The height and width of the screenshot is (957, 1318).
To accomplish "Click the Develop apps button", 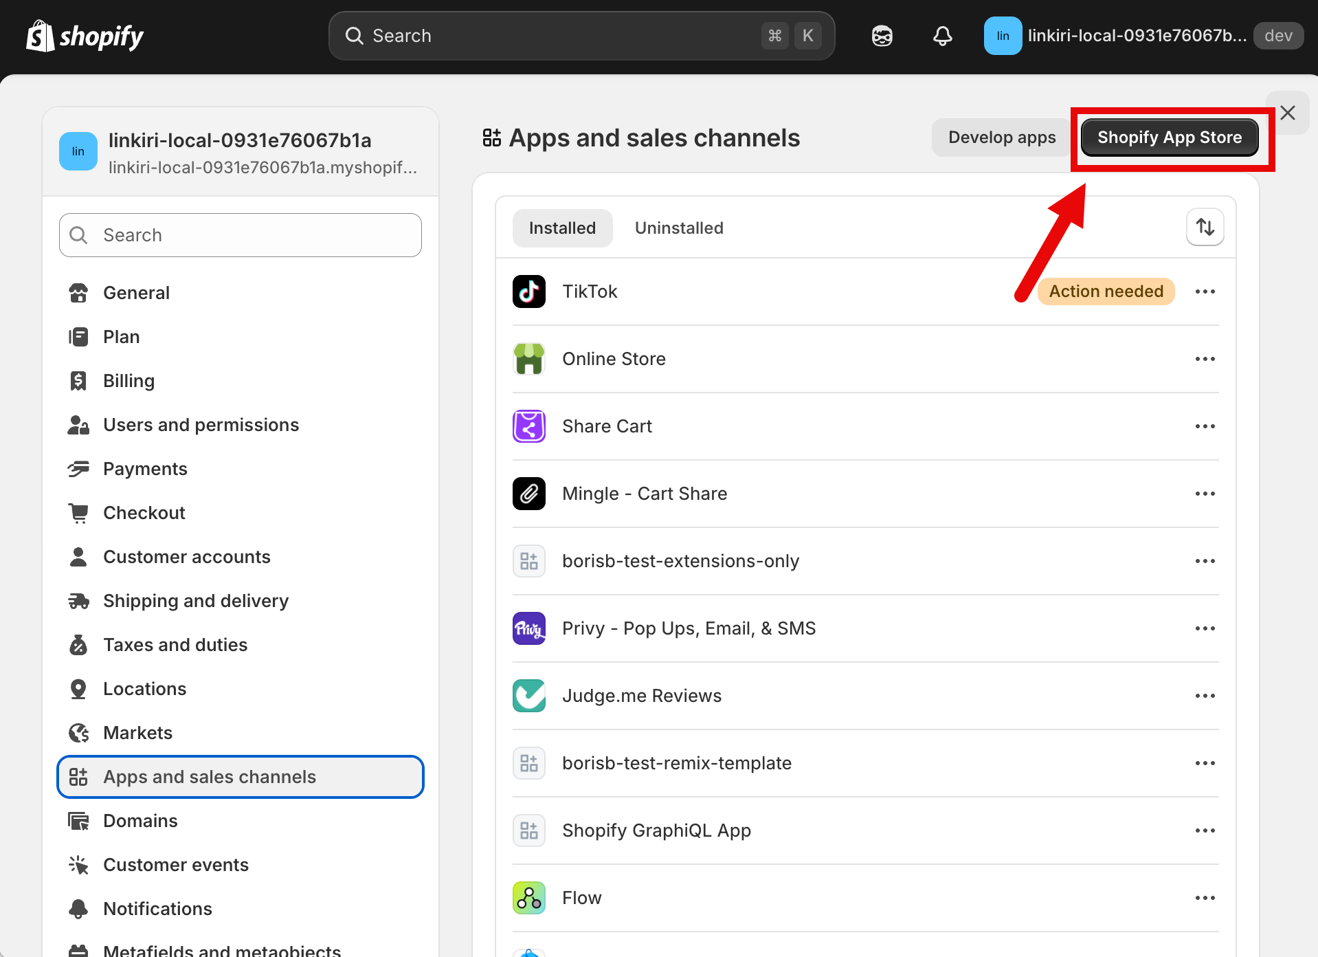I will pos(1001,137).
